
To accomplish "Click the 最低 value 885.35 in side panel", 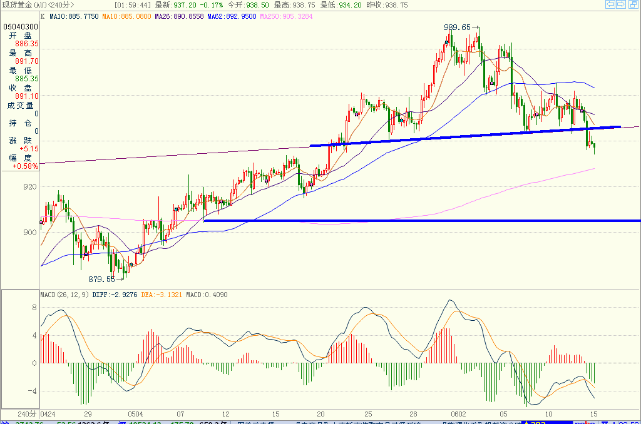I will pyautogui.click(x=27, y=79).
